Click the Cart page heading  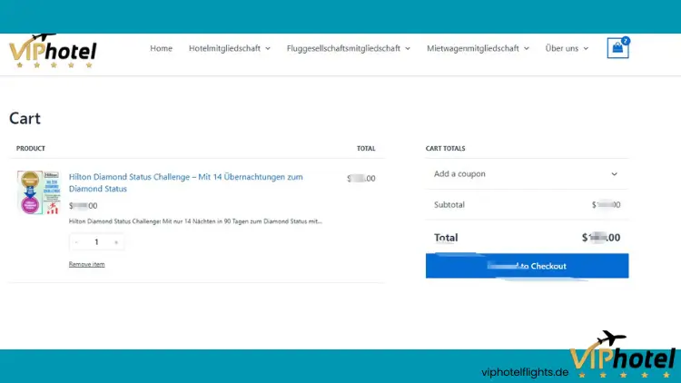coord(25,119)
